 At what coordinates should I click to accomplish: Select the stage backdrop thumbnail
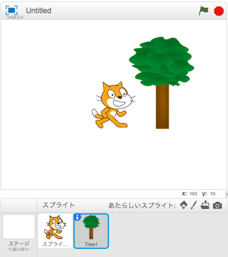(x=19, y=227)
